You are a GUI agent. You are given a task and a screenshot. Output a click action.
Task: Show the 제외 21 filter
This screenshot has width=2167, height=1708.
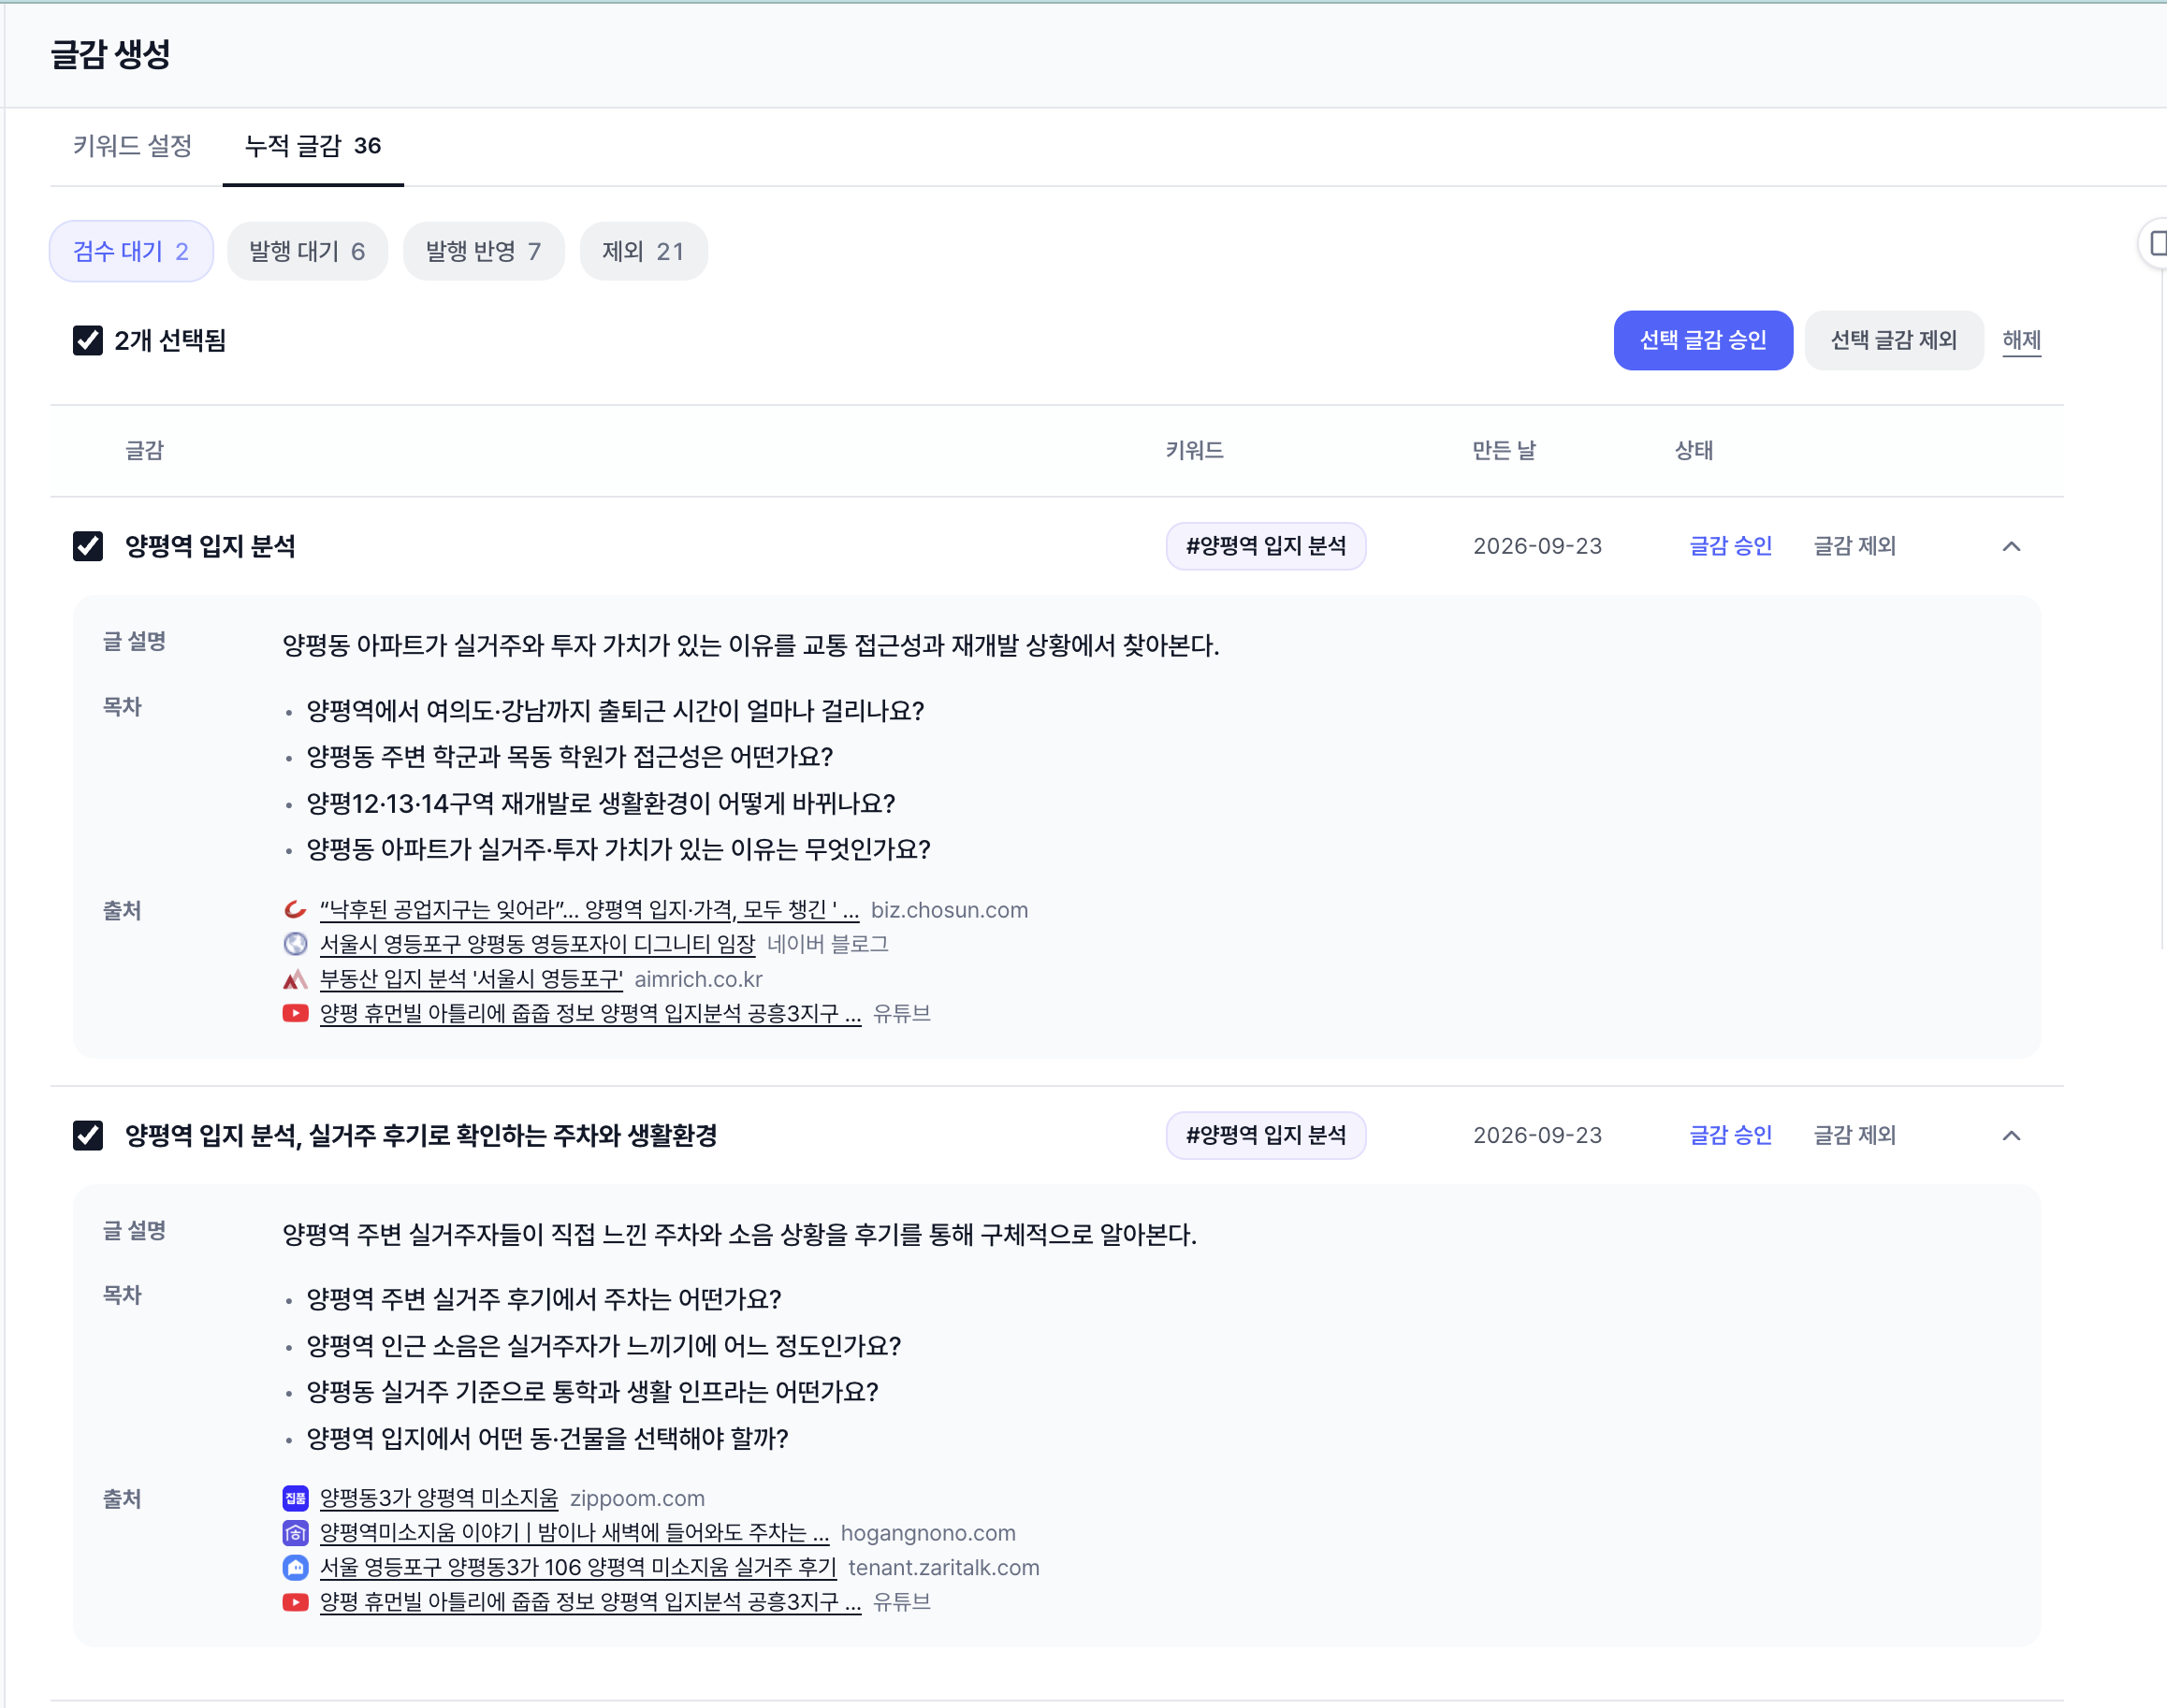[644, 251]
